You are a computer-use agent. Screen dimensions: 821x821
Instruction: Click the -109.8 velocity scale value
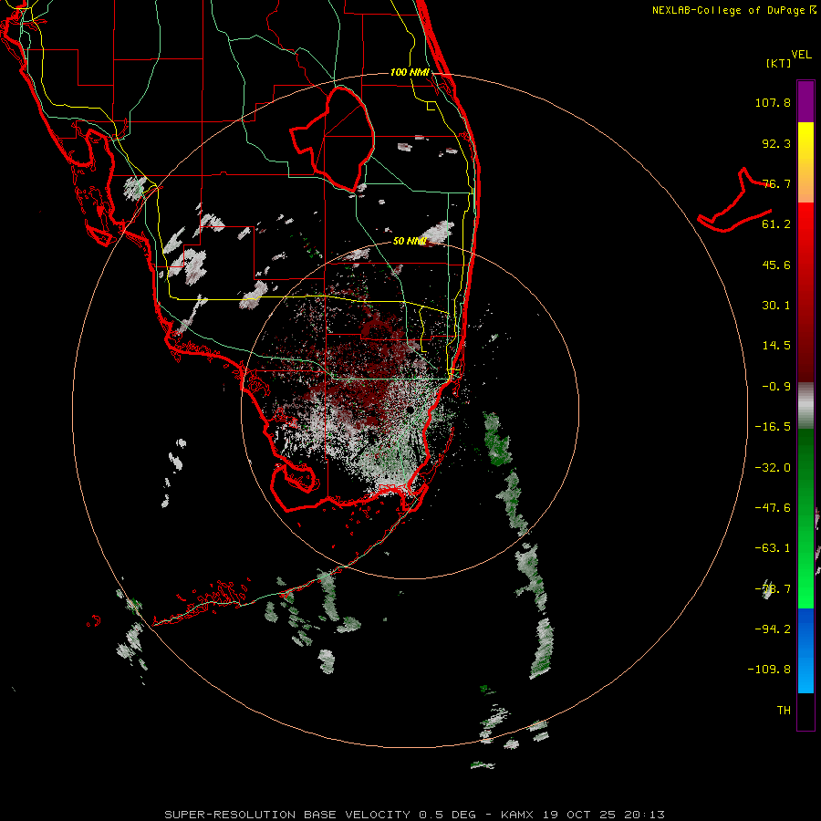(769, 670)
